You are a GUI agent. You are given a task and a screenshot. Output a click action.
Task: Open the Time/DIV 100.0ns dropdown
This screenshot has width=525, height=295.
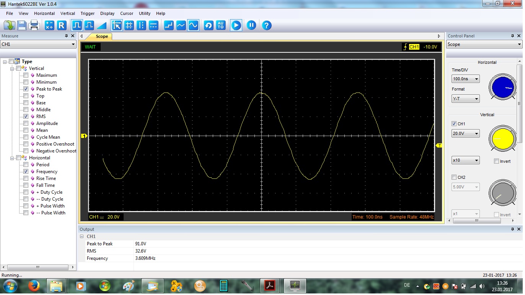[465, 79]
